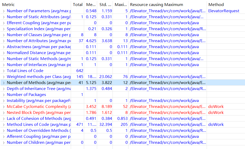
Task: Expand the Weighted methods per Class row
Action: (x=4, y=77)
